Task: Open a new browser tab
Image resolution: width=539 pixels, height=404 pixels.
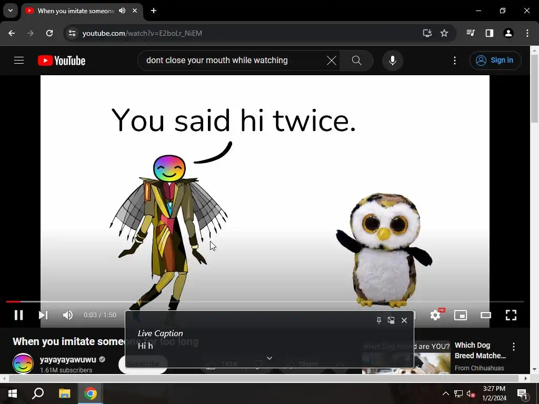Action: point(154,11)
